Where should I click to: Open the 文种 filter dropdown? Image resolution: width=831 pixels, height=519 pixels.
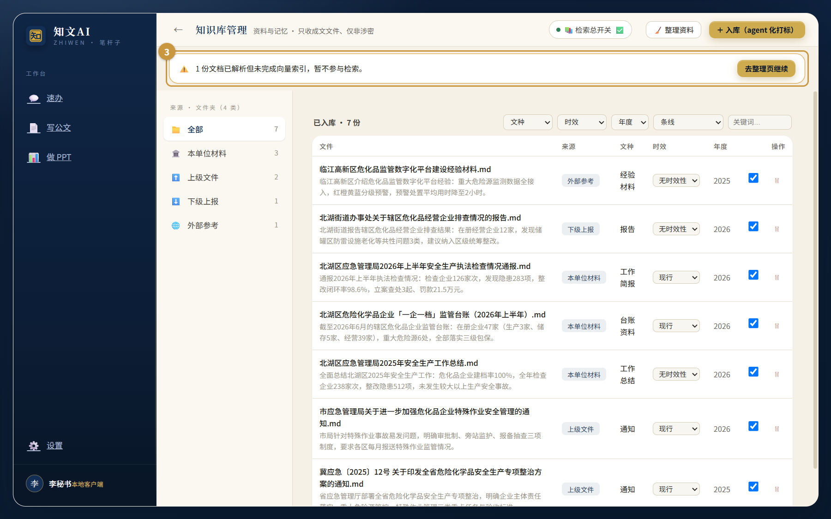pos(528,122)
